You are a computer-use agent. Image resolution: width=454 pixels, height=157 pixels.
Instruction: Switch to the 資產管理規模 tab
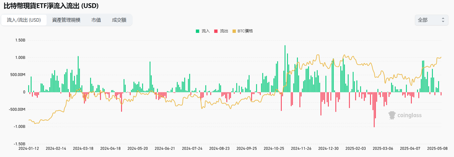tap(66, 20)
